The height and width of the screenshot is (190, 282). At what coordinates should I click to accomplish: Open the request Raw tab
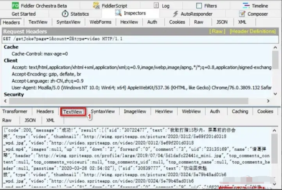(199, 22)
